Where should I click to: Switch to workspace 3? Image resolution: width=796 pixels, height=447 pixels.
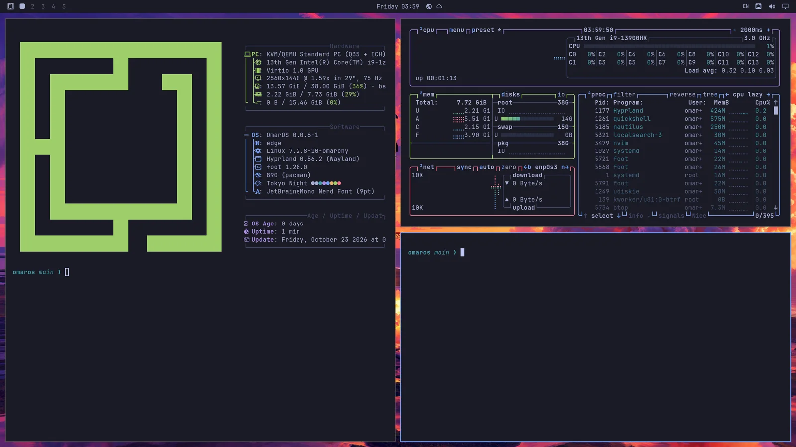click(x=43, y=6)
